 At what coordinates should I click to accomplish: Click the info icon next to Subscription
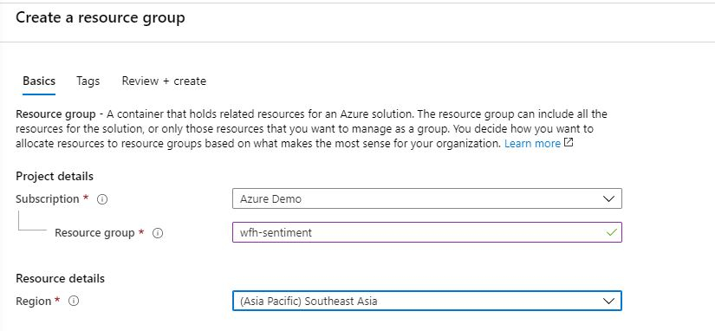click(102, 199)
